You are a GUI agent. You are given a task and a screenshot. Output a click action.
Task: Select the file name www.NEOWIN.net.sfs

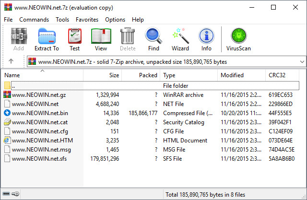pos(39,158)
